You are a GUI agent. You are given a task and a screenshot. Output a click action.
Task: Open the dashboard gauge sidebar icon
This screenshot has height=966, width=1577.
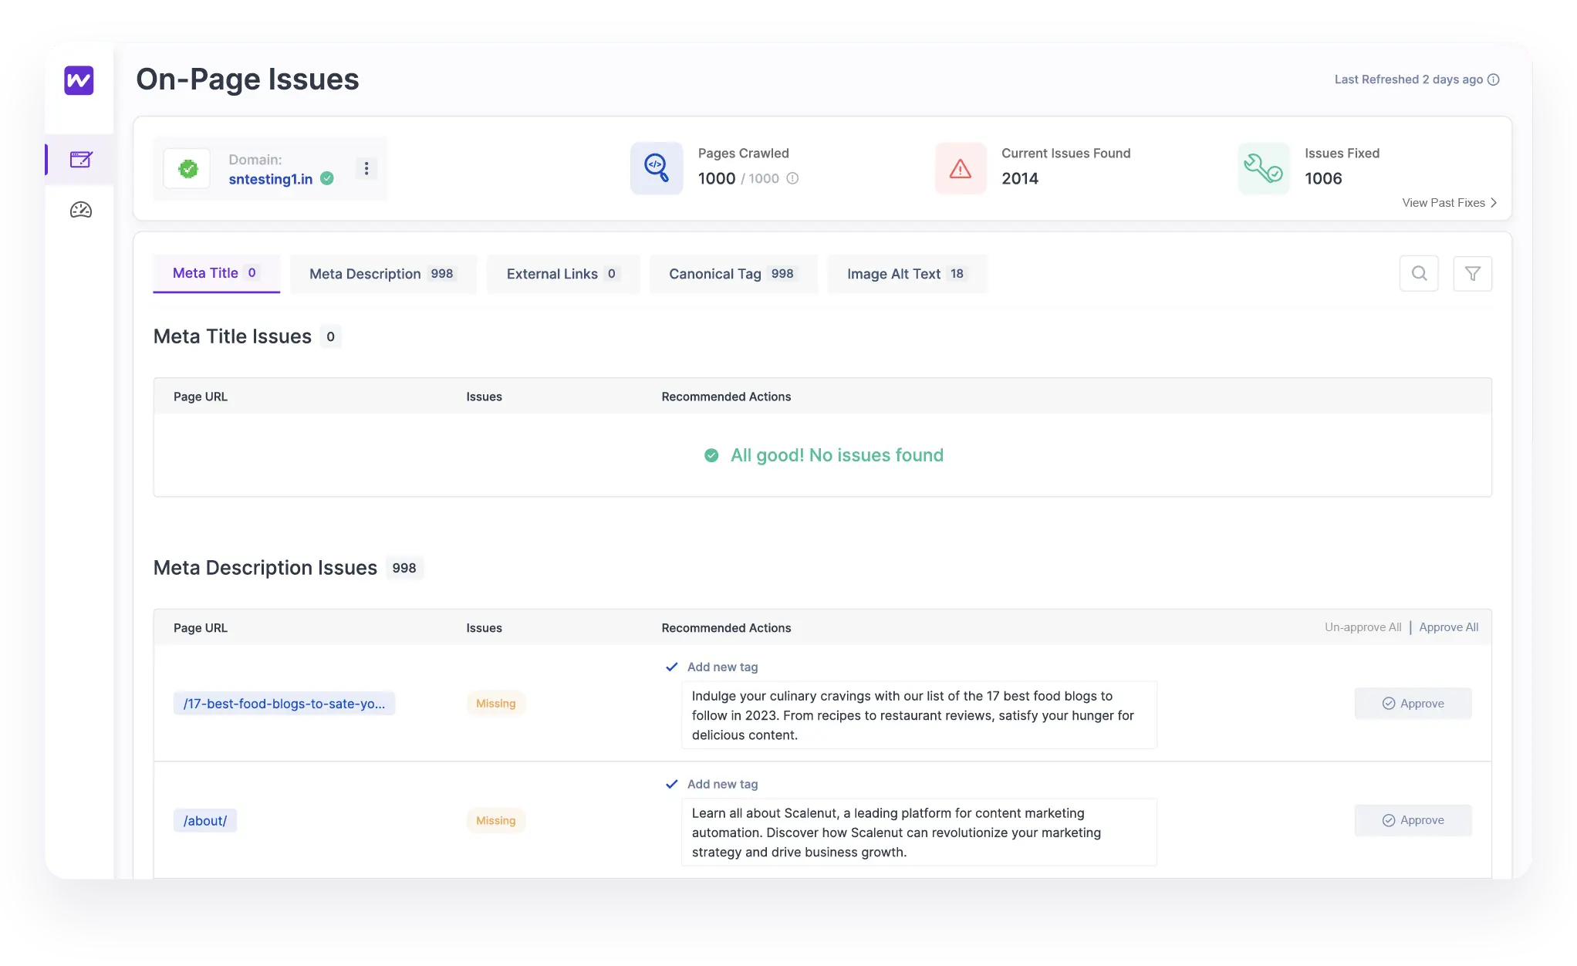(81, 210)
